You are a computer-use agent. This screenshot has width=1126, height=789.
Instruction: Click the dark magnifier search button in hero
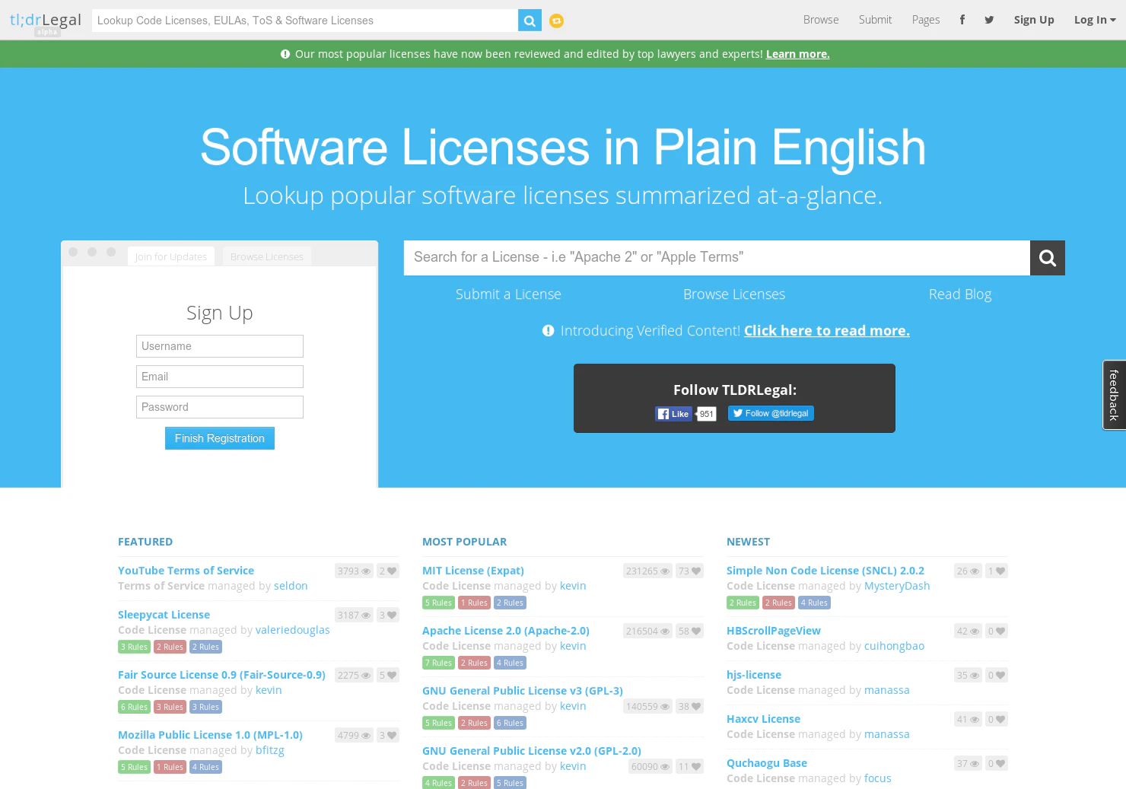coord(1048,258)
